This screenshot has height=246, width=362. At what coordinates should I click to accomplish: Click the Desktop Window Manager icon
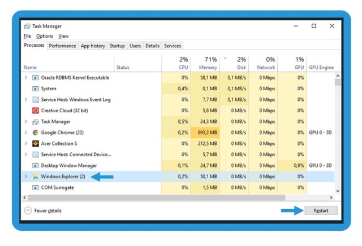tap(35, 166)
